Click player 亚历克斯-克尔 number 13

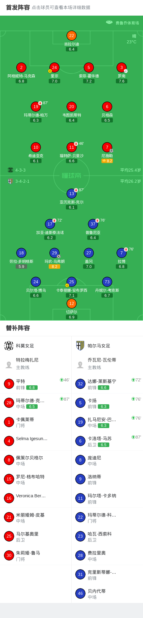[x=72, y=194]
